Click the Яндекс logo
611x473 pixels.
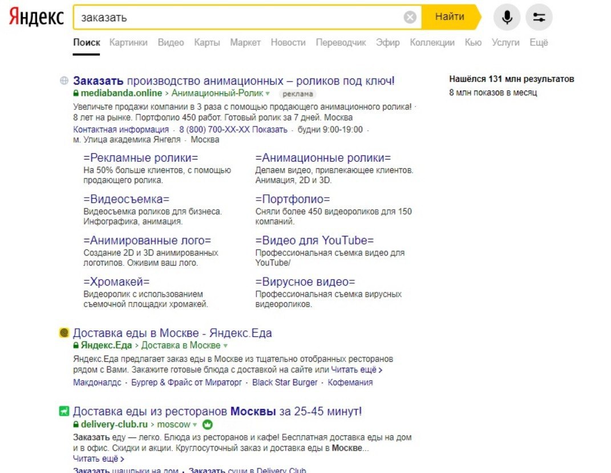(x=37, y=17)
